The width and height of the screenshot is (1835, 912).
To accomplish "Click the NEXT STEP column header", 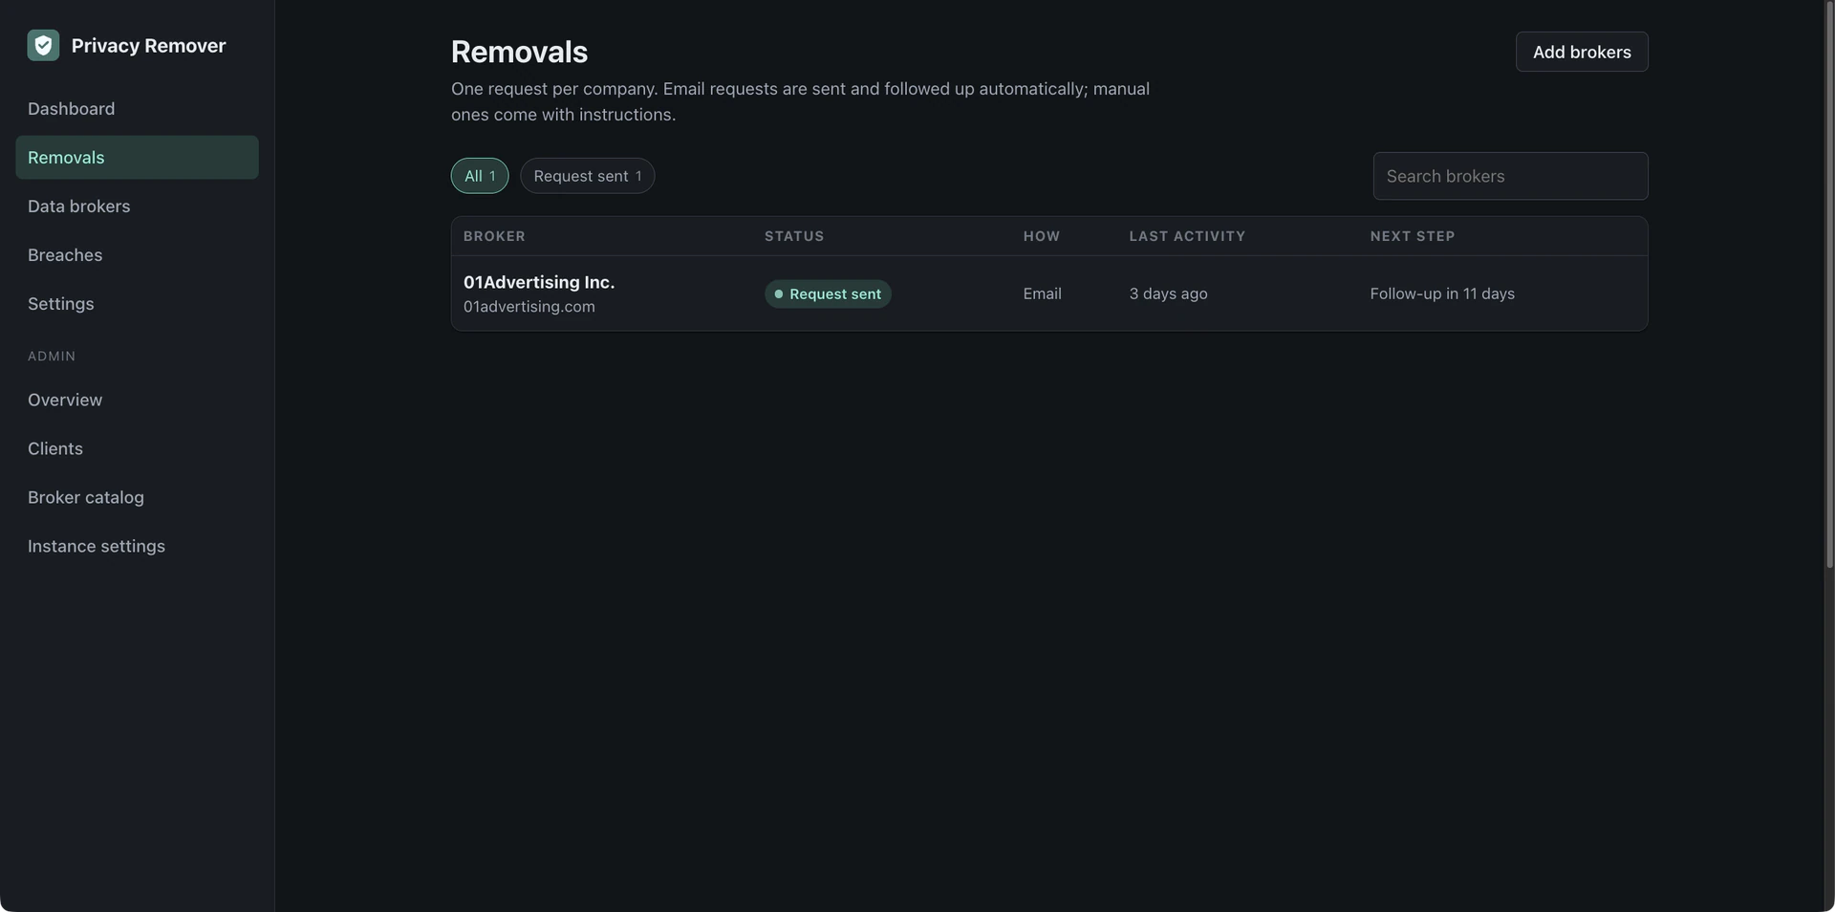I will 1413,236.
